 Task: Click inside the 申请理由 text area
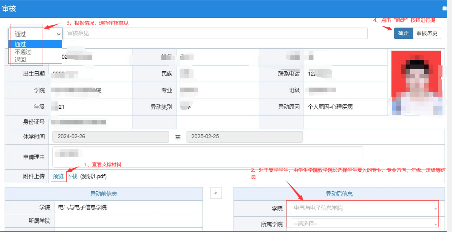point(208,157)
